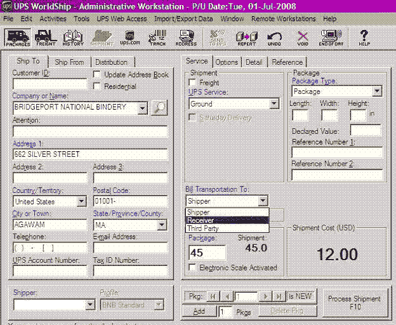Click the Telephone input field

tap(50, 248)
